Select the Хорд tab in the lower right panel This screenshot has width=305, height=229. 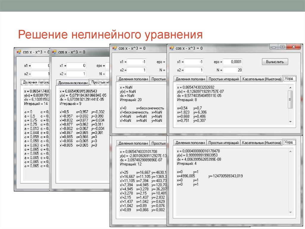[288, 142]
